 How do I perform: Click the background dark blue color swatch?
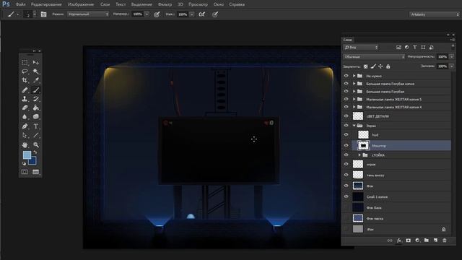pyautogui.click(x=33, y=161)
